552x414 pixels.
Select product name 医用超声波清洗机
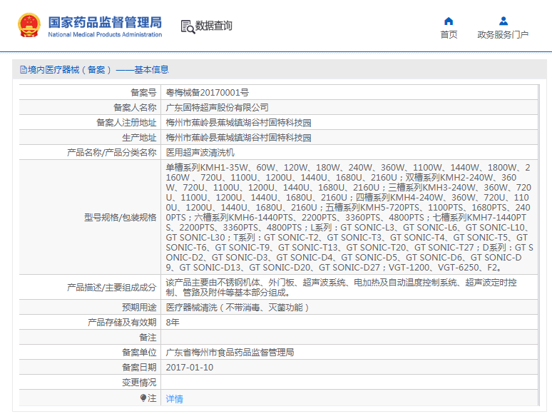(200, 153)
